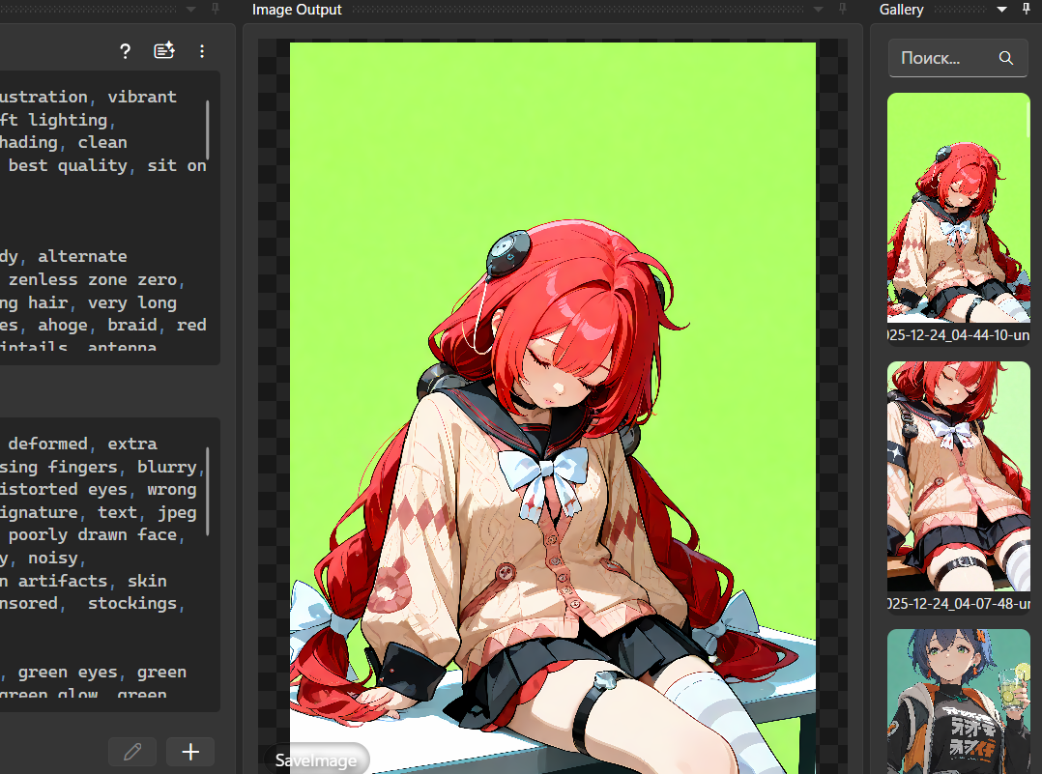
Task: Click the SaveImage label button
Action: coord(316,760)
